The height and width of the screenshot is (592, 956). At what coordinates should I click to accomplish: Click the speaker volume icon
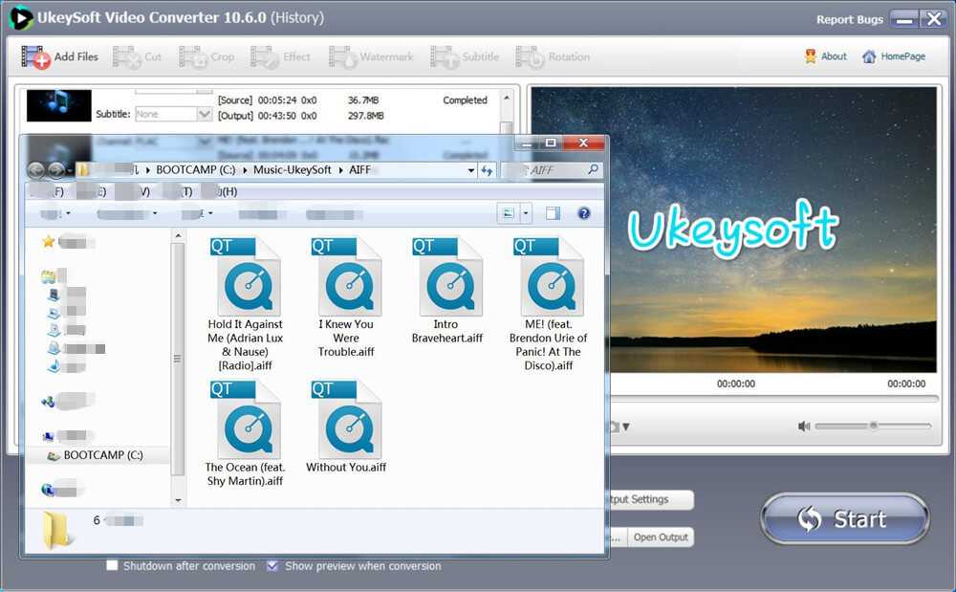click(804, 427)
